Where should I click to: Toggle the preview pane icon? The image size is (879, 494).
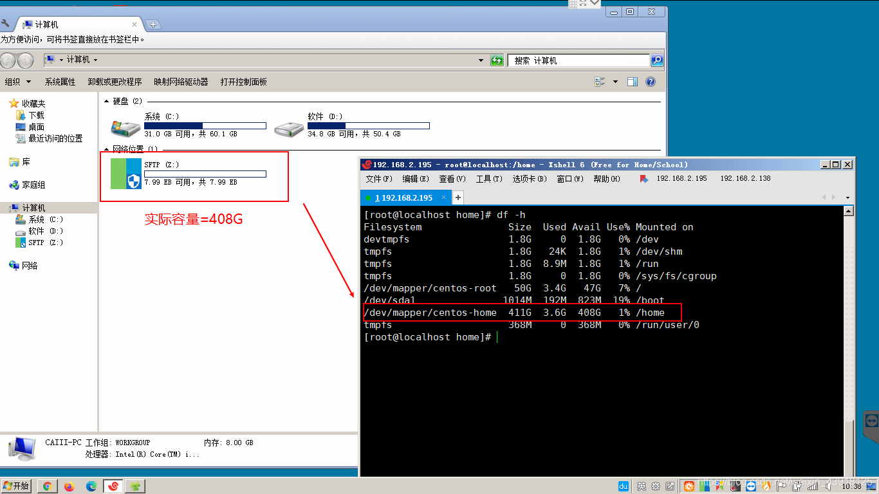[x=633, y=82]
